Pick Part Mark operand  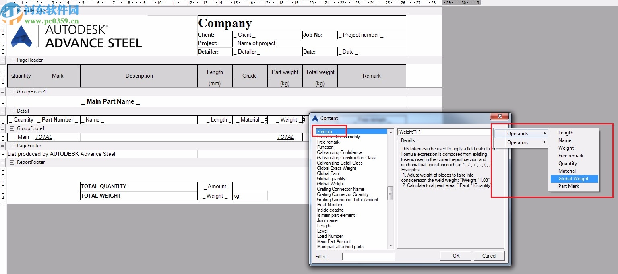click(568, 186)
